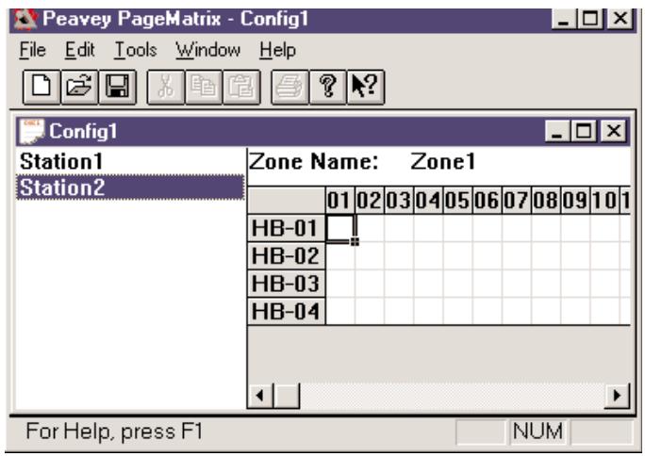Image resolution: width=645 pixels, height=456 pixels.
Task: Open the Edit menu
Action: click(x=80, y=51)
